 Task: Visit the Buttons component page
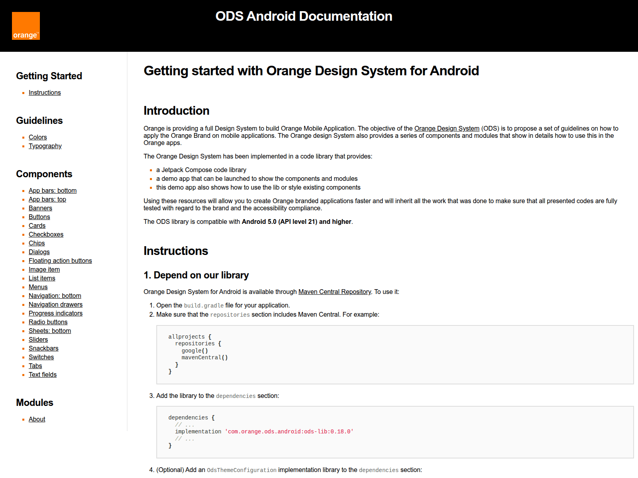click(39, 217)
